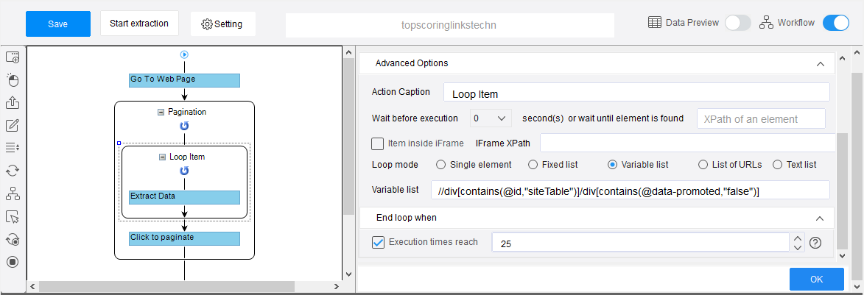864x295 pixels.
Task: Select the enter text pencil icon
Action: (x=13, y=125)
